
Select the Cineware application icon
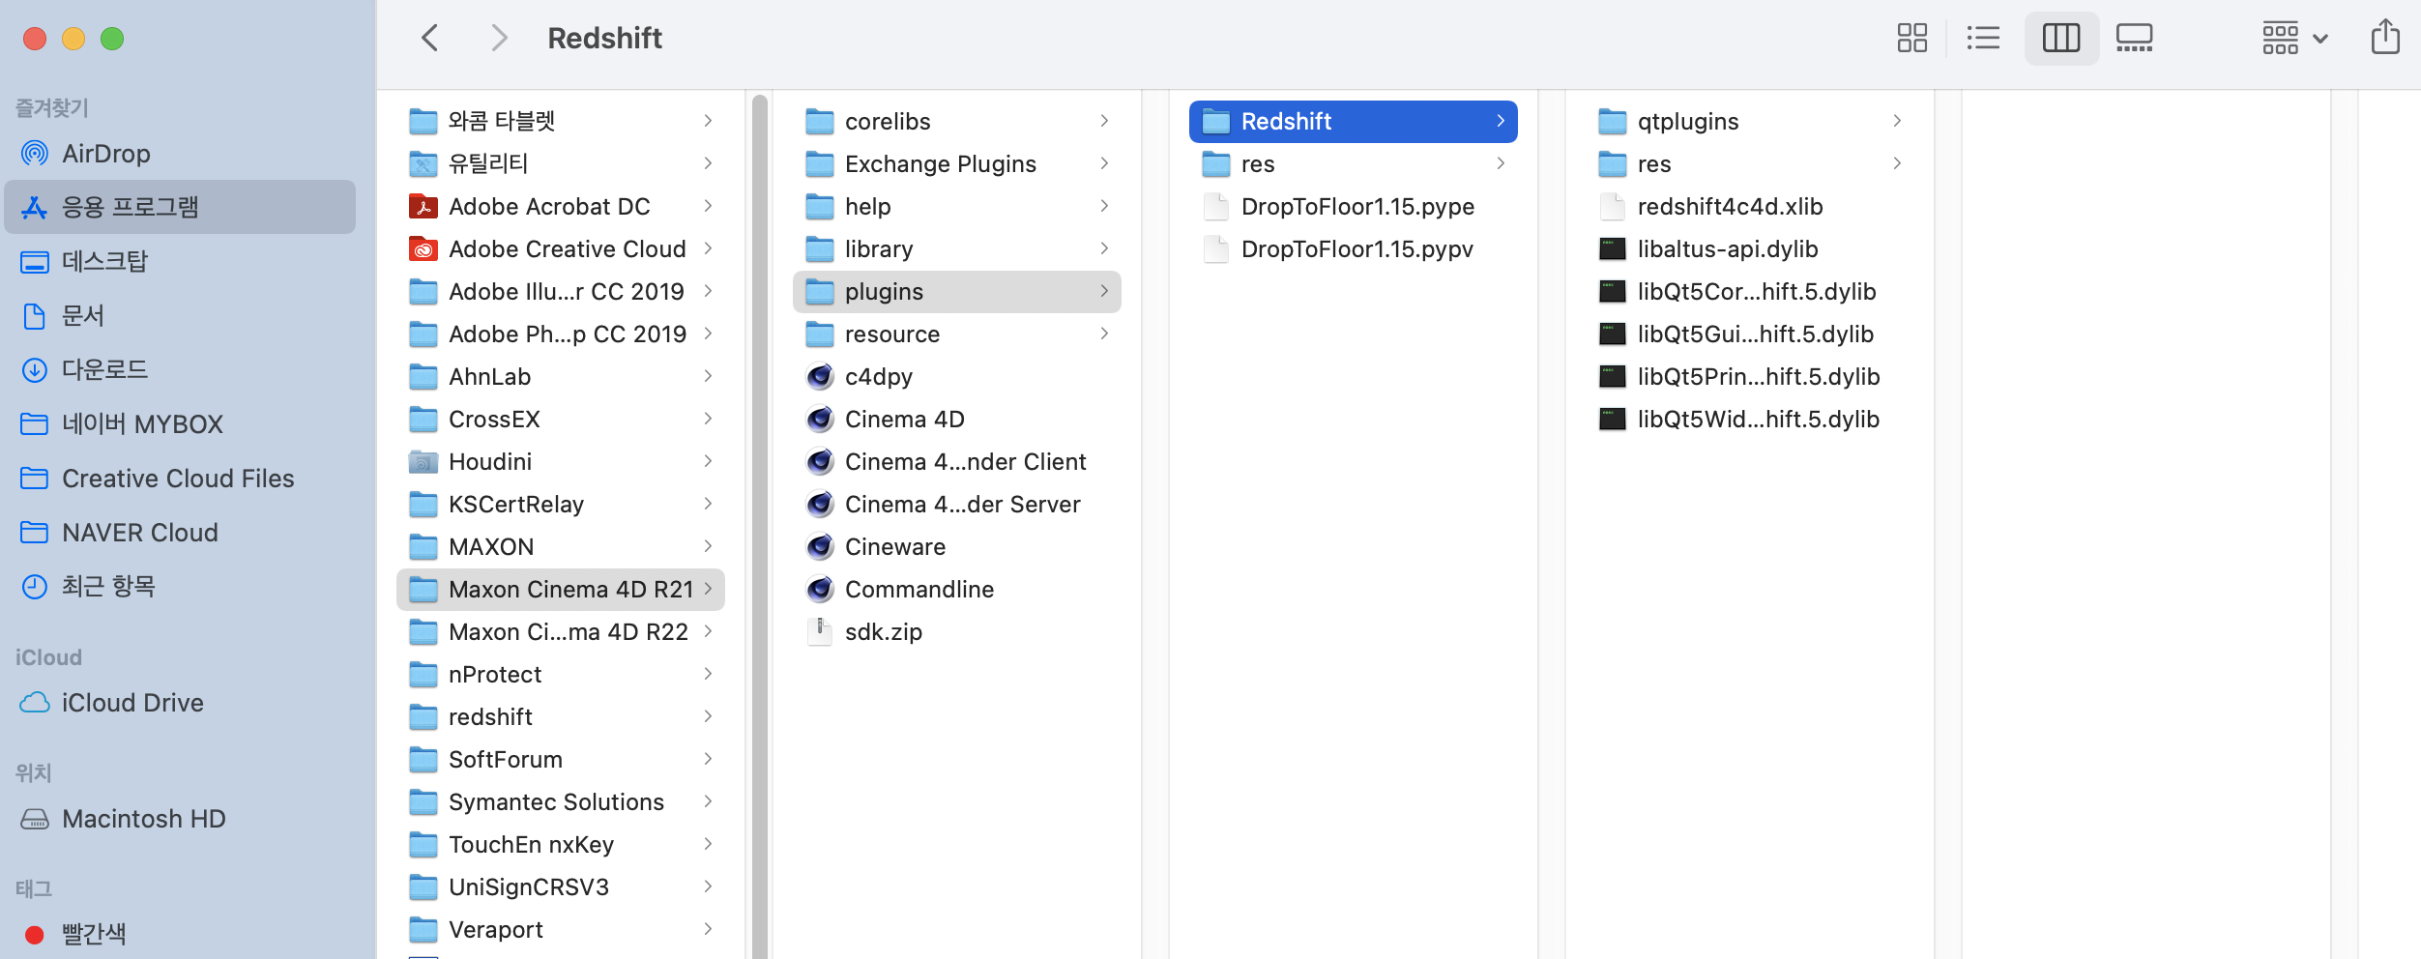coord(820,546)
